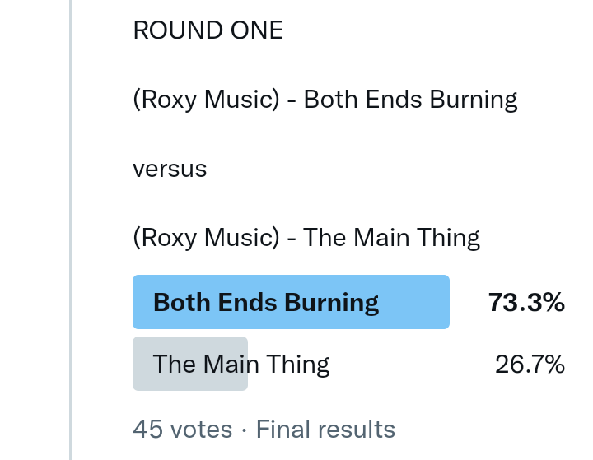Click the dot separator before "Final results"
The width and height of the screenshot is (593, 460).
click(245, 430)
